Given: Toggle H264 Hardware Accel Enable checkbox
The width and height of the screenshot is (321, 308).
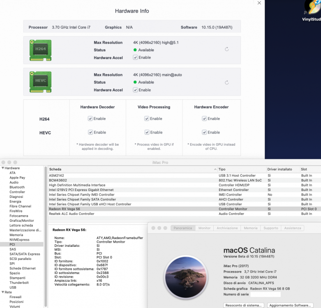Looking at the screenshot, I should [x=135, y=57].
